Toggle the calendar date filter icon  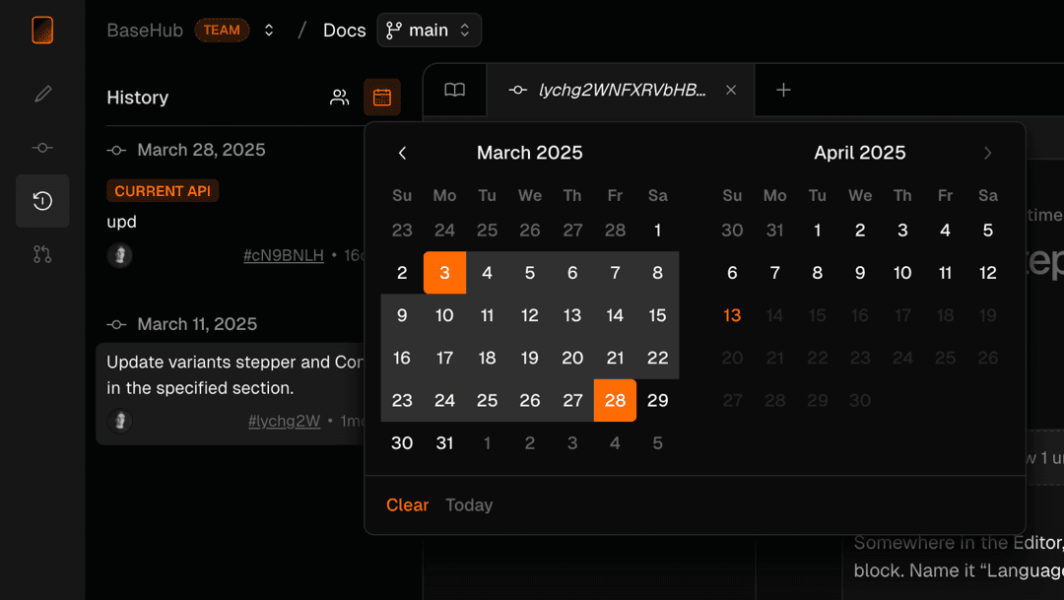coord(382,98)
